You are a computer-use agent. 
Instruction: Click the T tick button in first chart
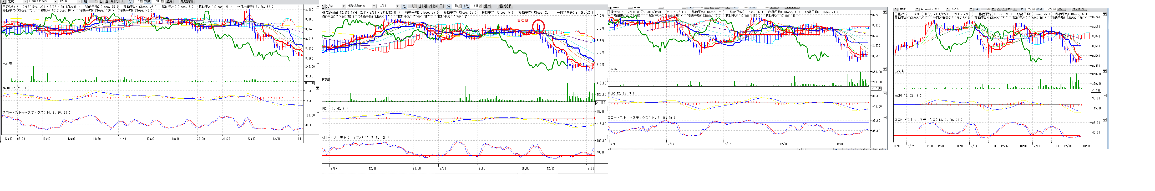pyautogui.click(x=123, y=2)
